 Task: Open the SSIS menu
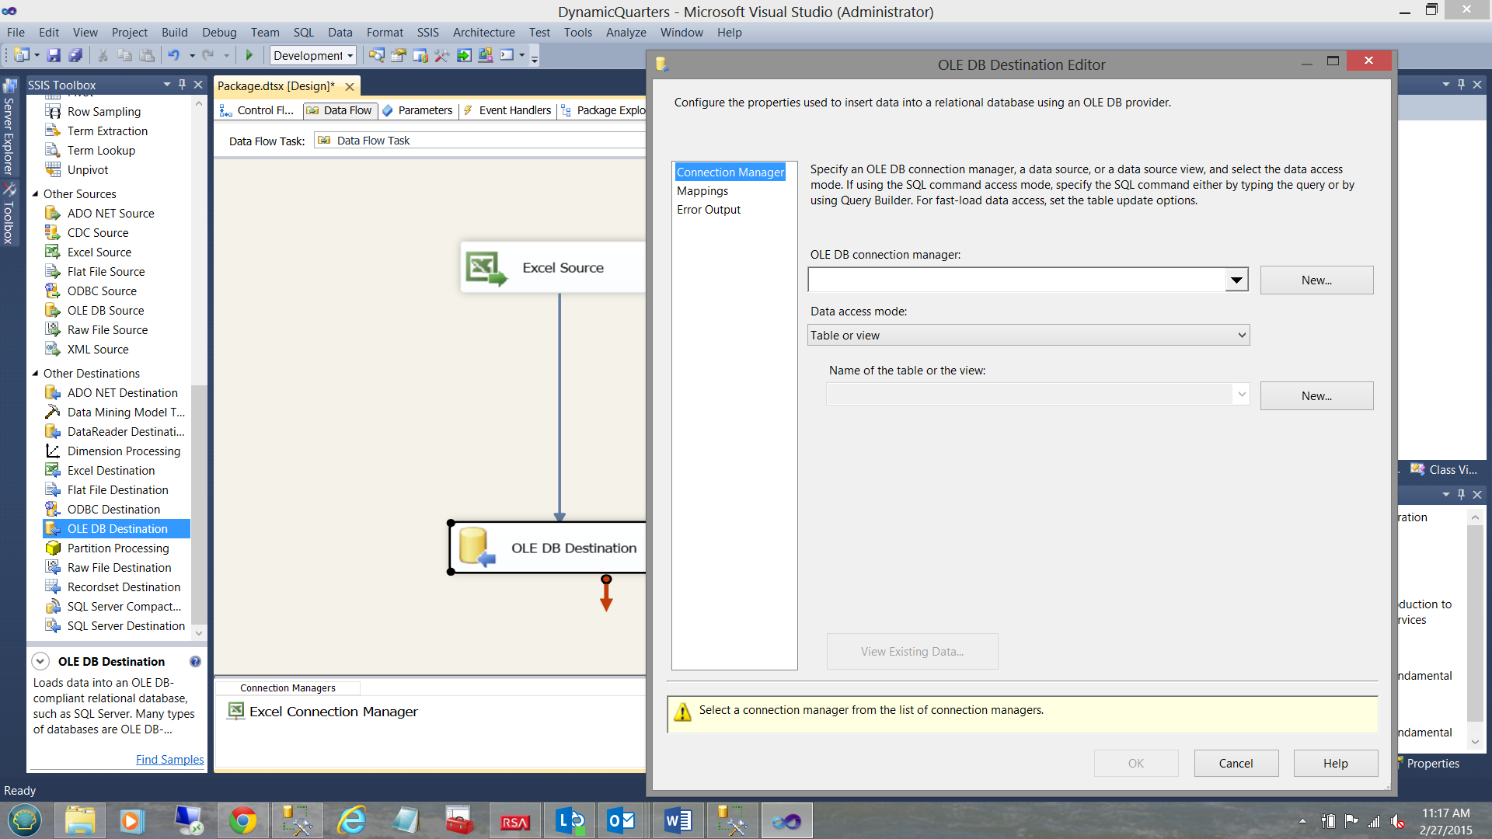click(x=427, y=32)
